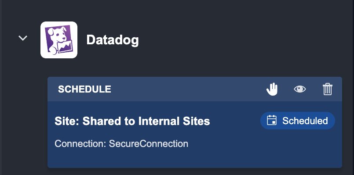Click the SCHEDULE header label

click(84, 89)
